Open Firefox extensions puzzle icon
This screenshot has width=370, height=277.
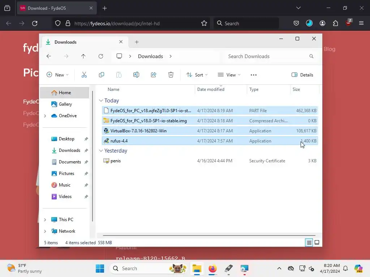click(x=335, y=23)
